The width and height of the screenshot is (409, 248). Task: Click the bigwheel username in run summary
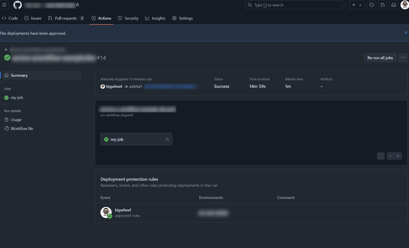click(114, 86)
